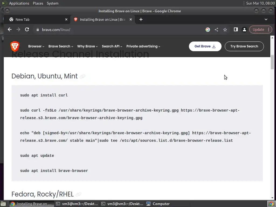This screenshot has width=276, height=207.
Task: Click the Get Brave download button
Action: pyautogui.click(x=205, y=46)
